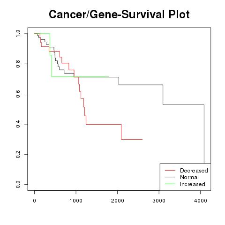
Task: Click the 0.6 y-axis tick label
Action: [18, 94]
